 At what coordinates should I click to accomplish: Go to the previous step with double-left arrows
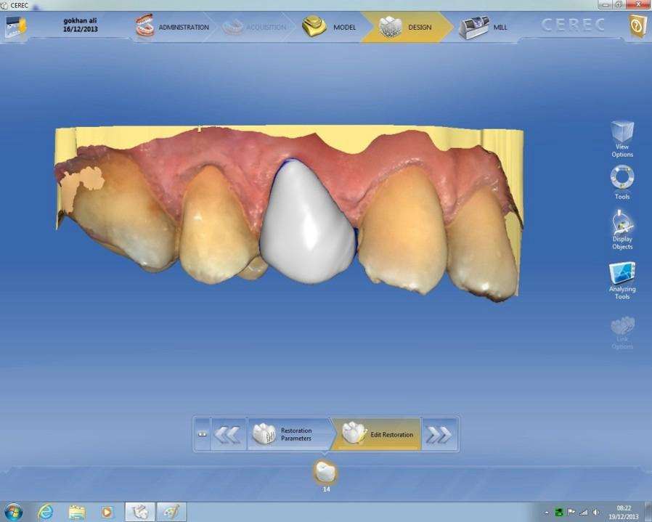[x=228, y=434]
